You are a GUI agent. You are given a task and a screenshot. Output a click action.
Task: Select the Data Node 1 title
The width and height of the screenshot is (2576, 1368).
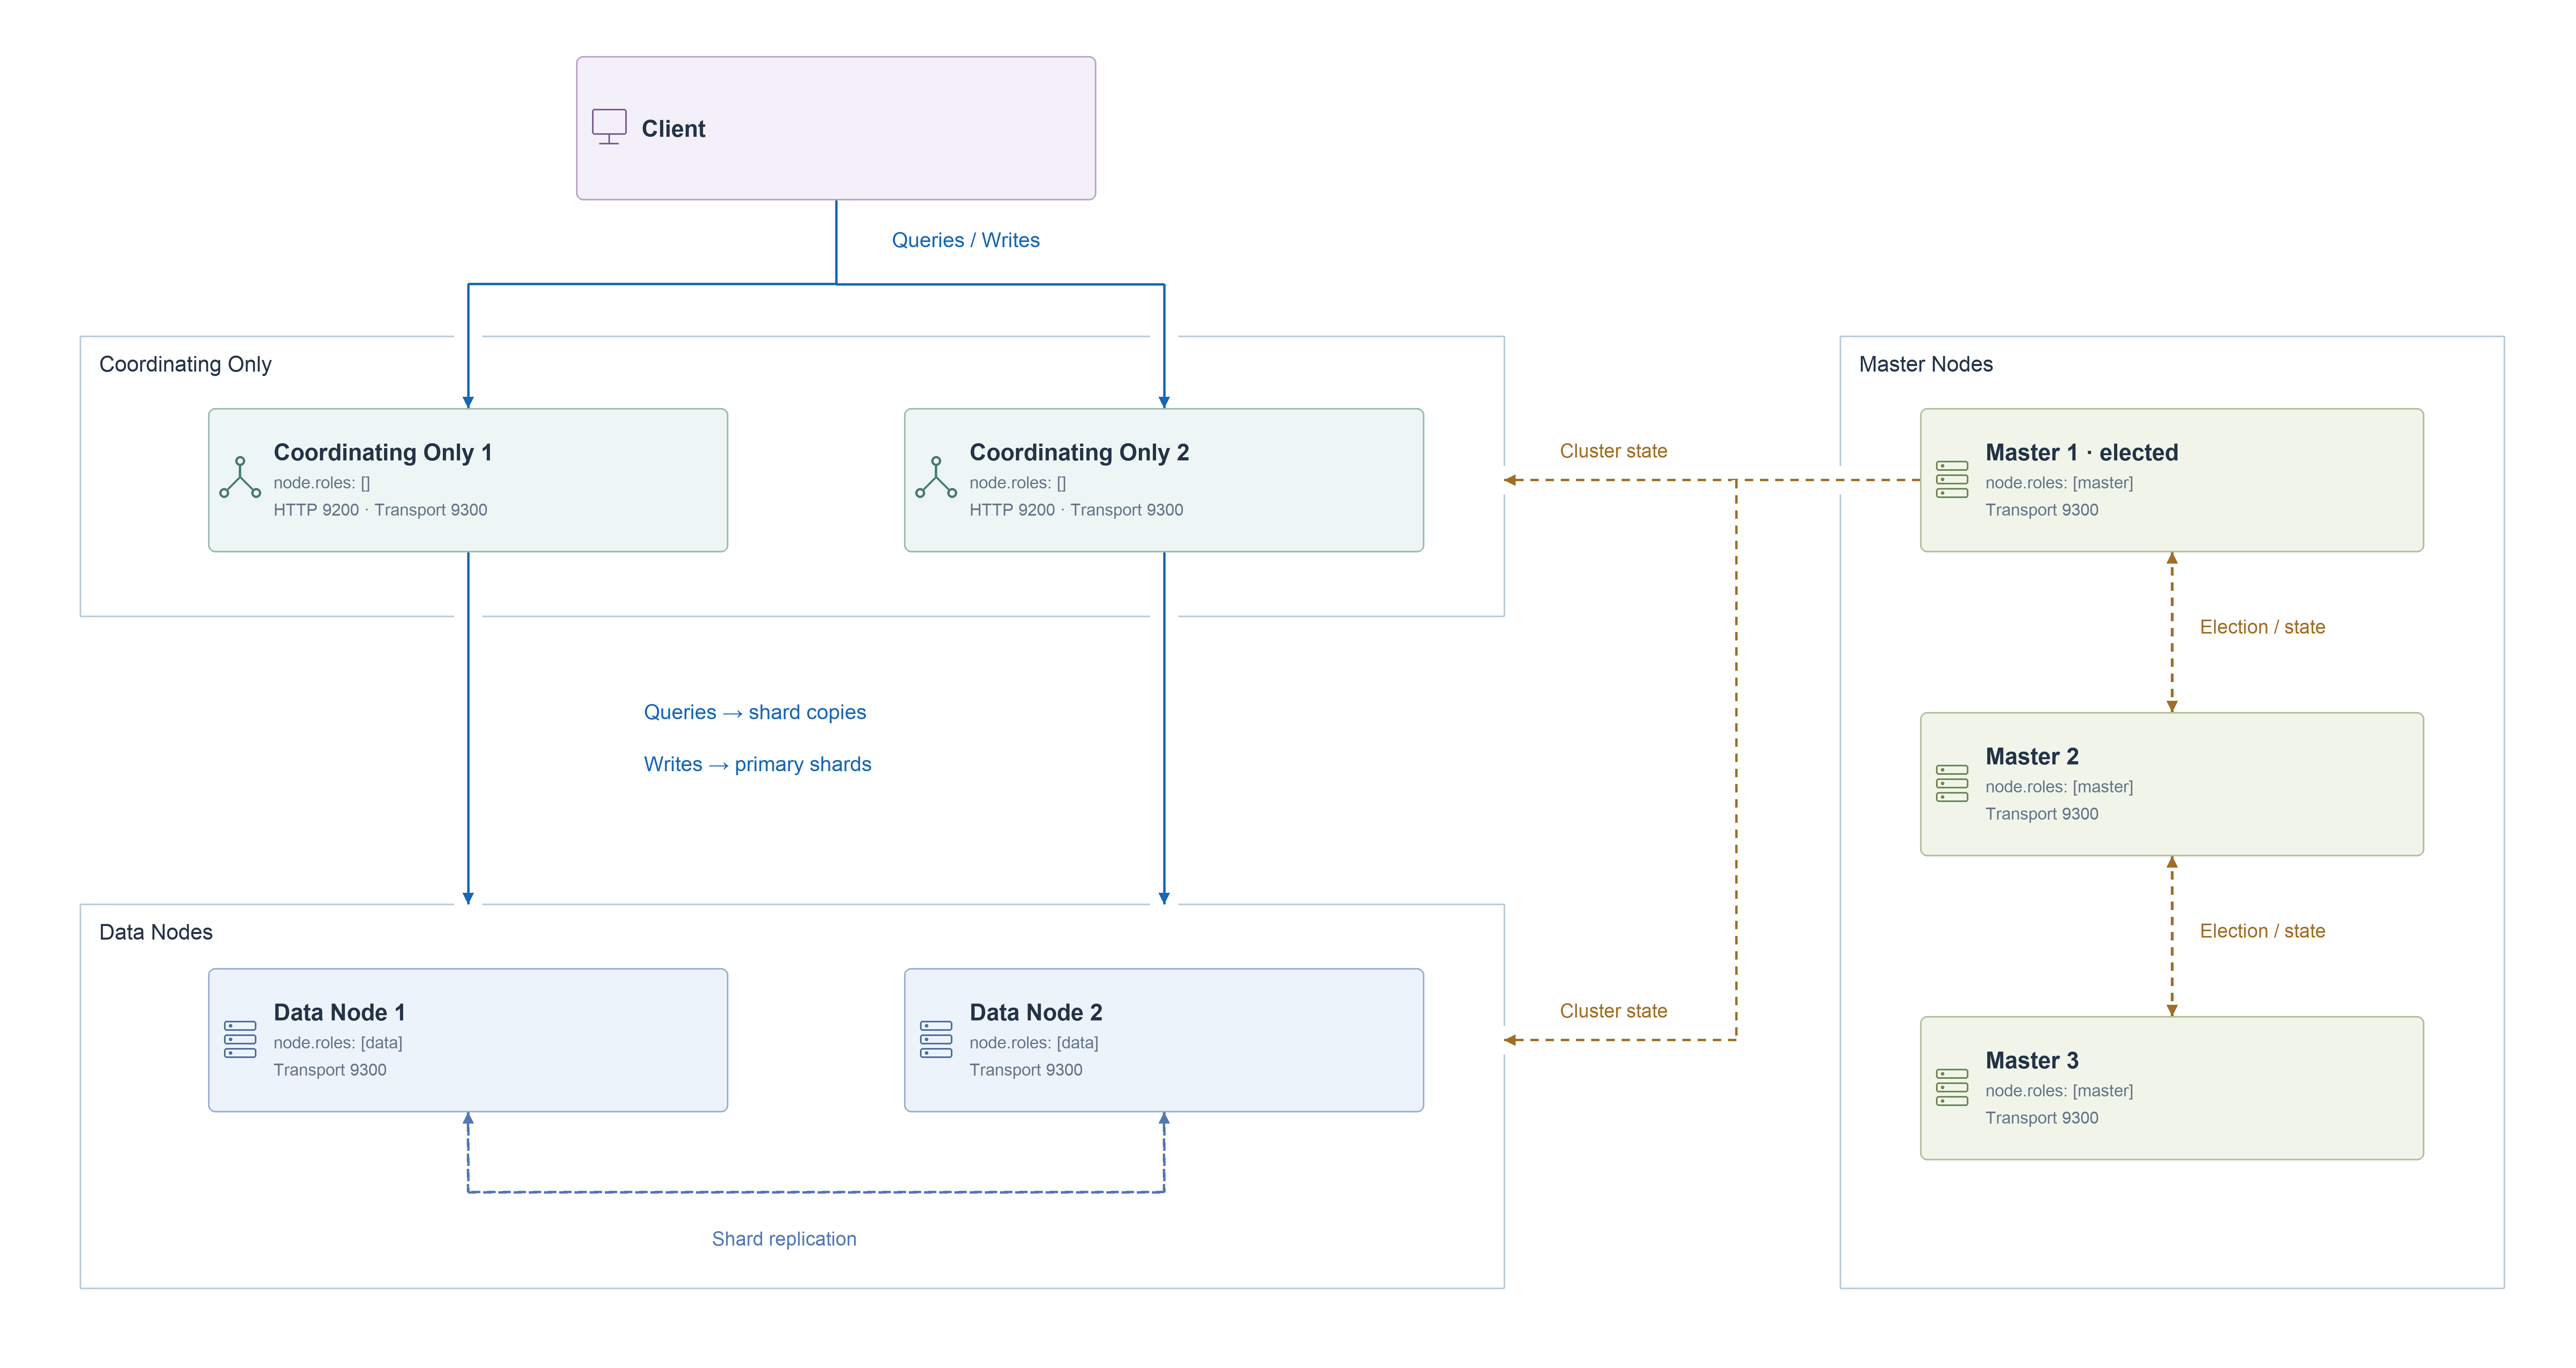[339, 1013]
